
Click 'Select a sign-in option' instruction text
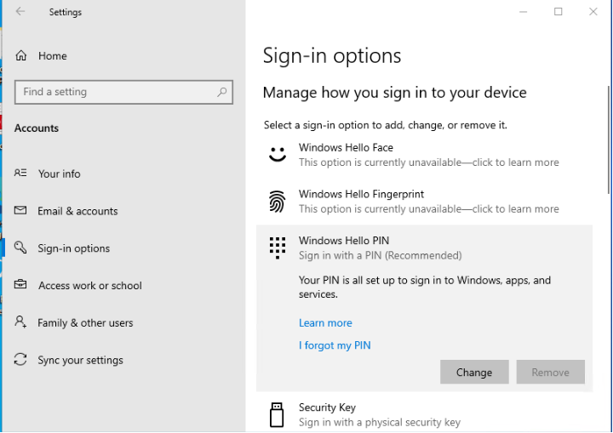tap(385, 125)
